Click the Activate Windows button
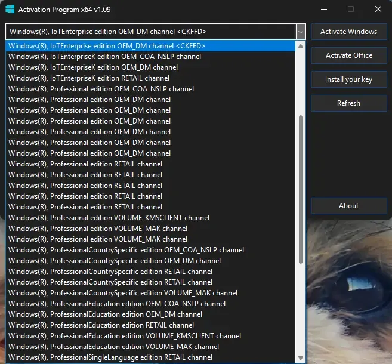The width and height of the screenshot is (392, 364). coord(349,32)
